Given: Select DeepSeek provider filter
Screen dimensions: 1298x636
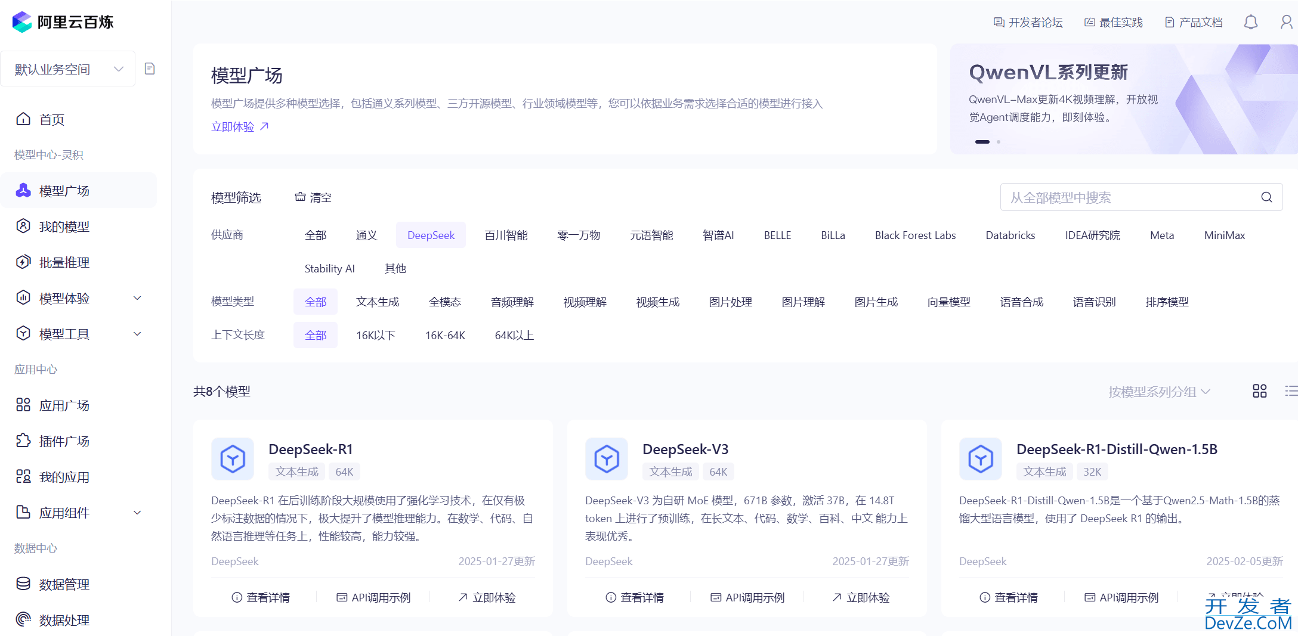Looking at the screenshot, I should pyautogui.click(x=431, y=235).
